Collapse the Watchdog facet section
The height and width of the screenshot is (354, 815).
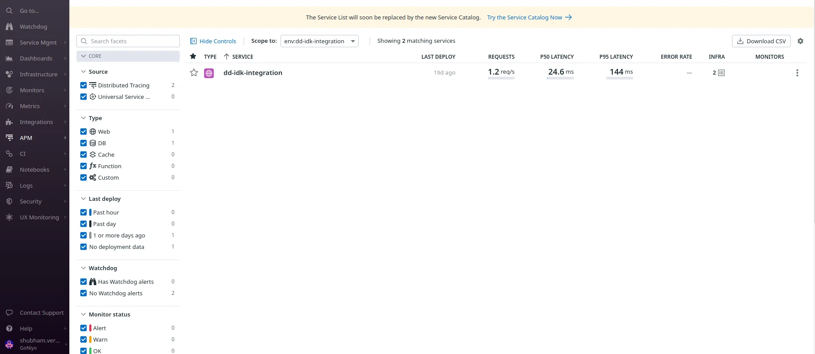pyautogui.click(x=83, y=268)
